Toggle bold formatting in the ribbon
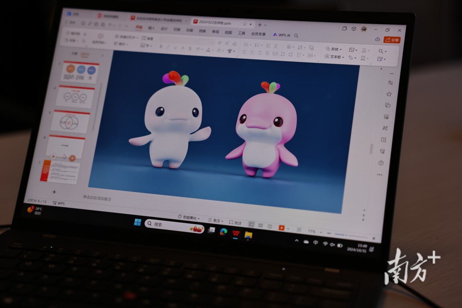Screen dimensions: 462x308 [161, 47]
